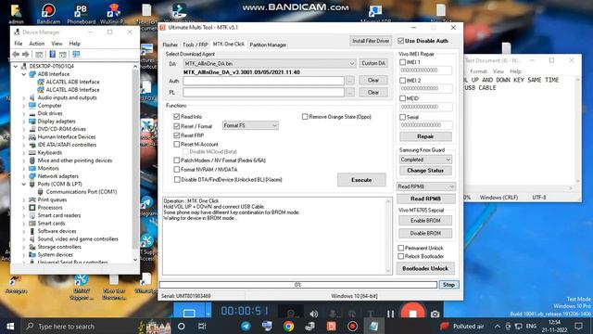
Task: Pause the Bandicam recording
Action: (x=390, y=314)
